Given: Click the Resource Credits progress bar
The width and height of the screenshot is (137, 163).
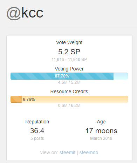Looking at the screenshot, I should point(69,99).
